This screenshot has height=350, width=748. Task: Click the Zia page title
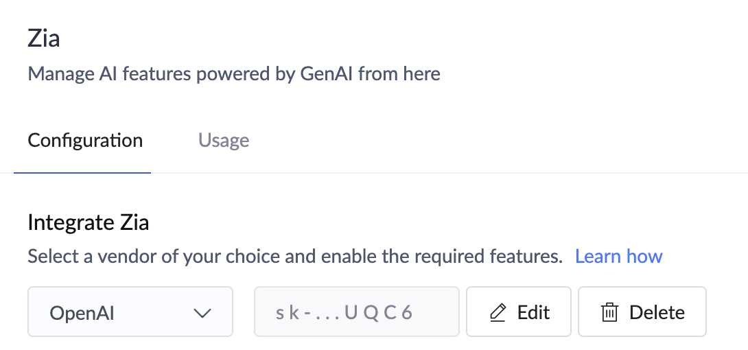[x=43, y=38]
